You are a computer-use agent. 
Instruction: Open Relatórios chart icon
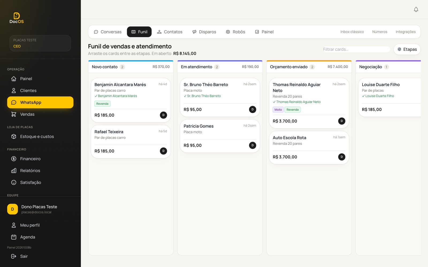[x=14, y=171]
